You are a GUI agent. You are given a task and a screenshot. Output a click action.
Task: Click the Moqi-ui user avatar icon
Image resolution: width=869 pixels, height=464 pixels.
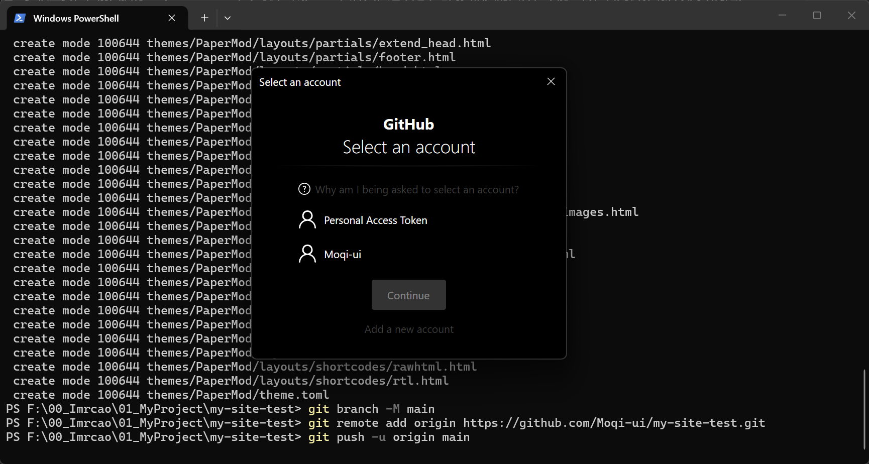[307, 254]
